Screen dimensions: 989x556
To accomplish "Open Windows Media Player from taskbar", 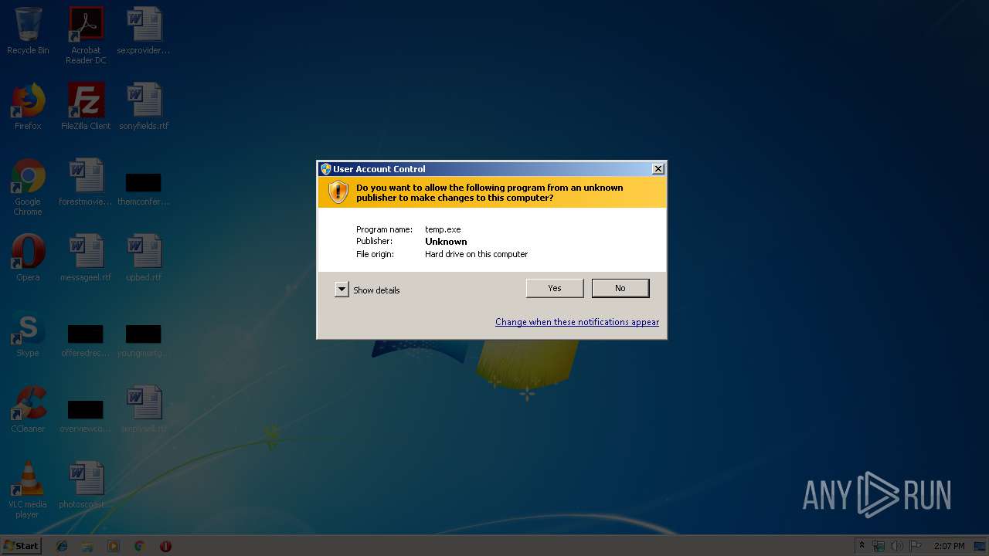I will pos(114,546).
